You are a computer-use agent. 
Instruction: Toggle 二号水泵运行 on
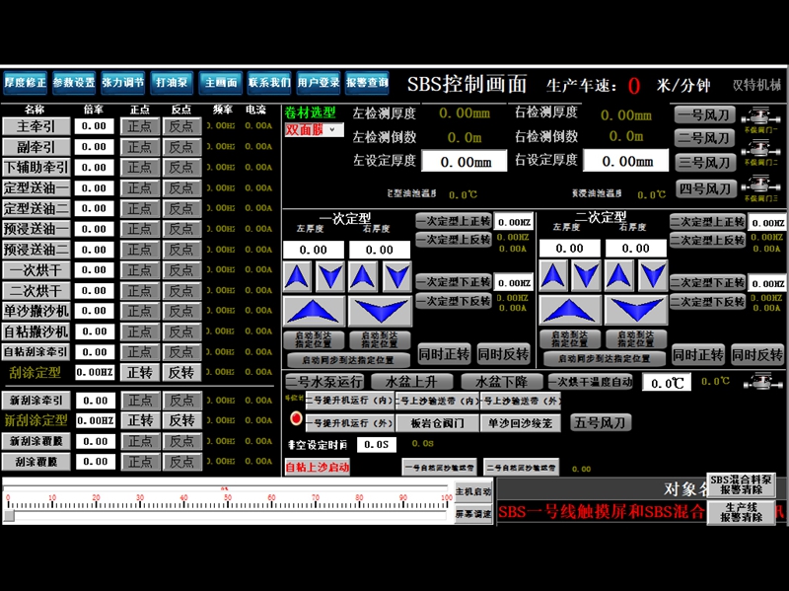(324, 382)
